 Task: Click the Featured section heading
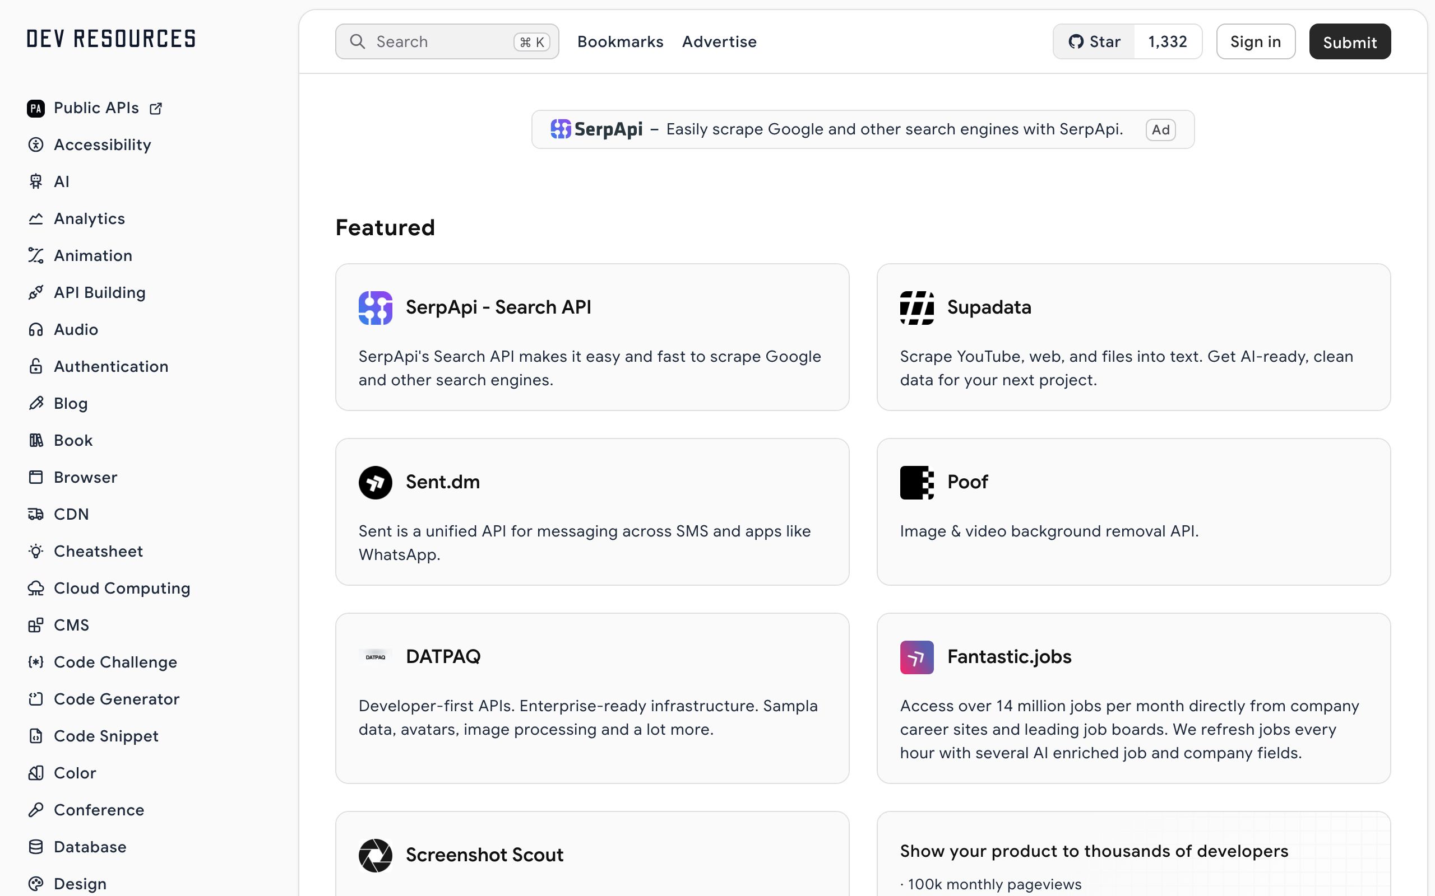click(x=386, y=227)
